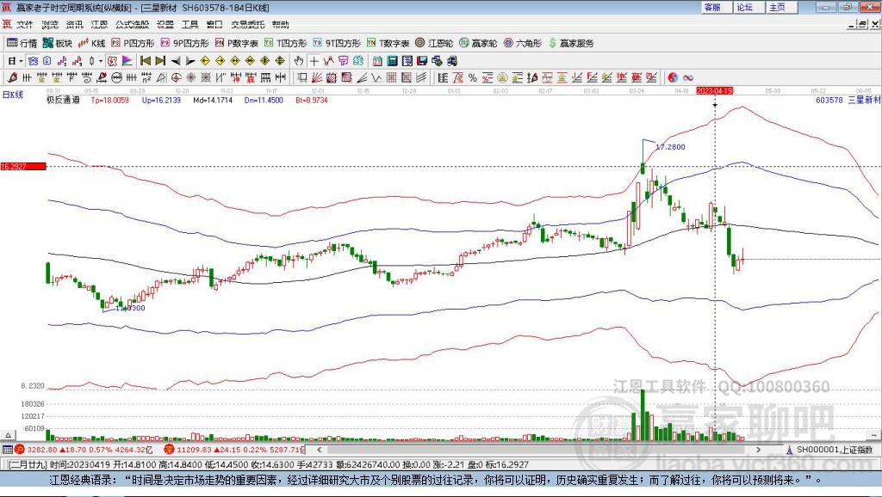Click the 主页 homepage button
The width and height of the screenshot is (882, 497).
click(781, 7)
